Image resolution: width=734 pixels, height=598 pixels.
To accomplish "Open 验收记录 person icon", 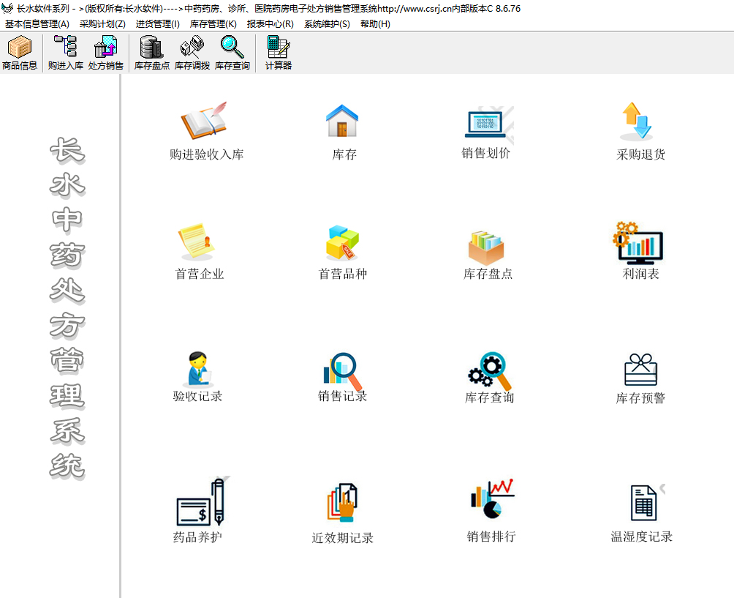I will click(x=200, y=369).
